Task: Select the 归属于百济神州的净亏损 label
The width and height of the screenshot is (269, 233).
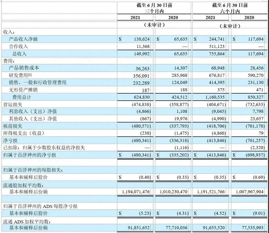Action: 29,155
